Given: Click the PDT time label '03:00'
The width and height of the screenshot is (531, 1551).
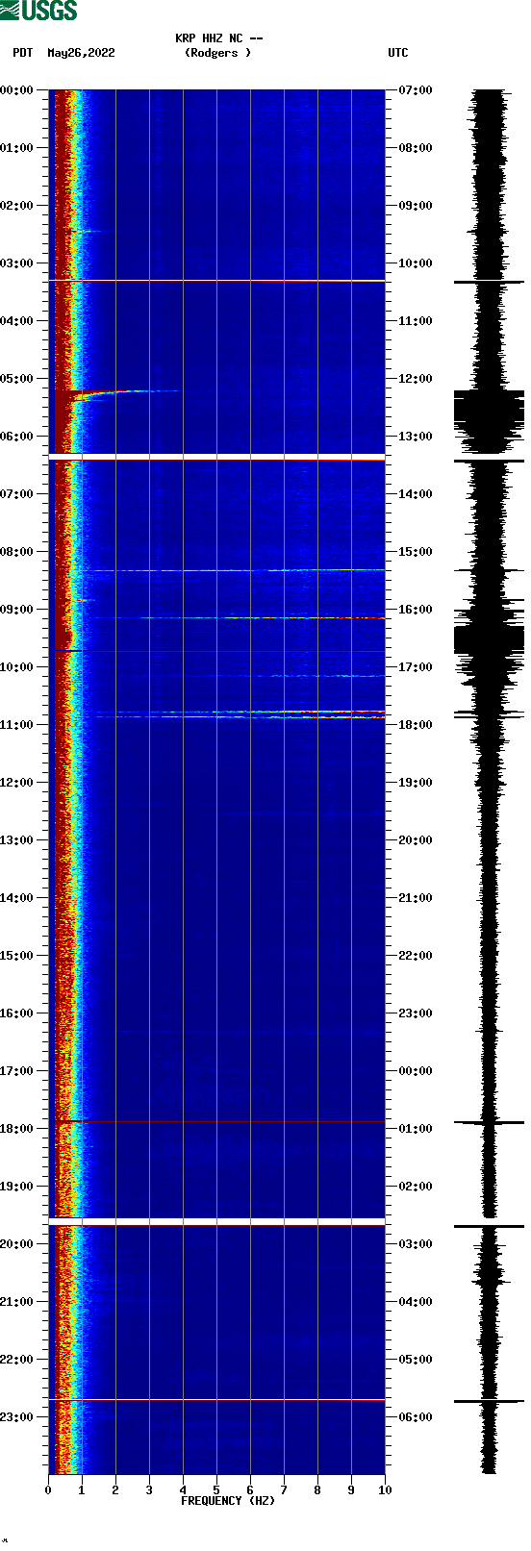Looking at the screenshot, I should point(17,263).
